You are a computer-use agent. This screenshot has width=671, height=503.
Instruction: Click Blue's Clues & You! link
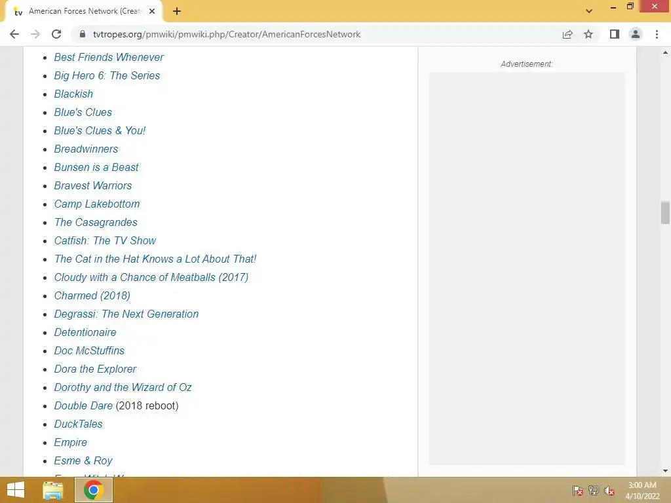(100, 131)
